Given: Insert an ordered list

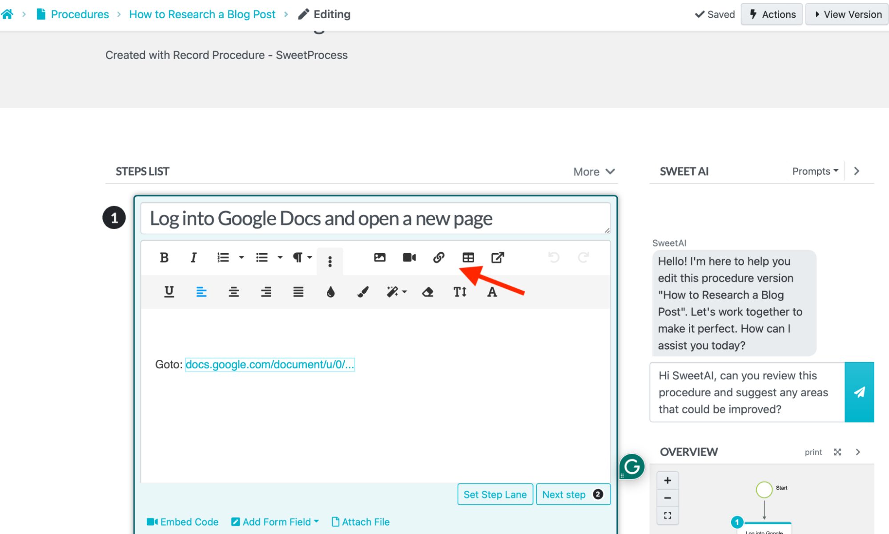Looking at the screenshot, I should click(x=223, y=258).
